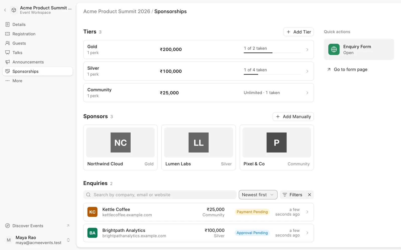Open Talks in sidebar

(x=38, y=52)
